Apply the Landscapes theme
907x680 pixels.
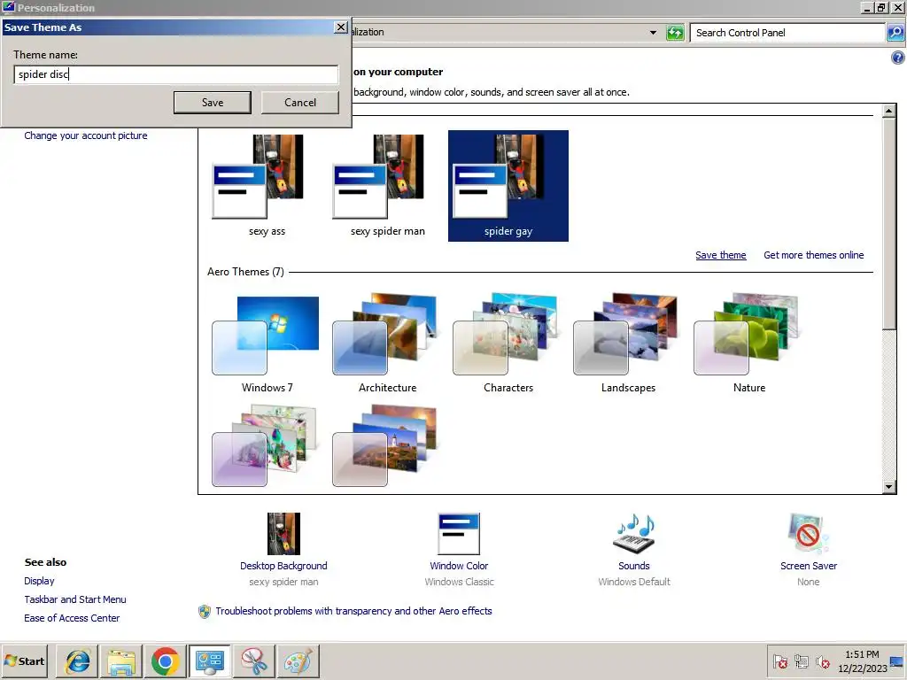pyautogui.click(x=628, y=344)
